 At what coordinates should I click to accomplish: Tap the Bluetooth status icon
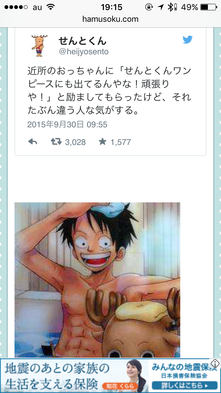pyautogui.click(x=170, y=7)
